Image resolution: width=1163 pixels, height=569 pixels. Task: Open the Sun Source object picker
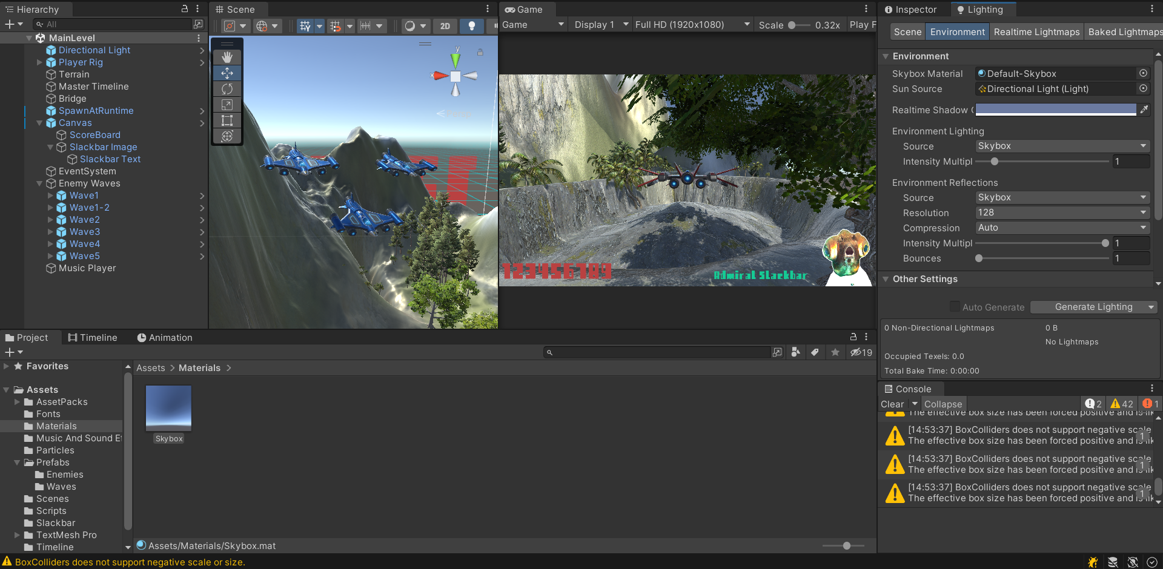tap(1143, 88)
